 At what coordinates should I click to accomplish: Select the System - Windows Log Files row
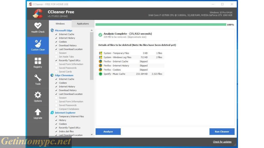tap(131, 57)
